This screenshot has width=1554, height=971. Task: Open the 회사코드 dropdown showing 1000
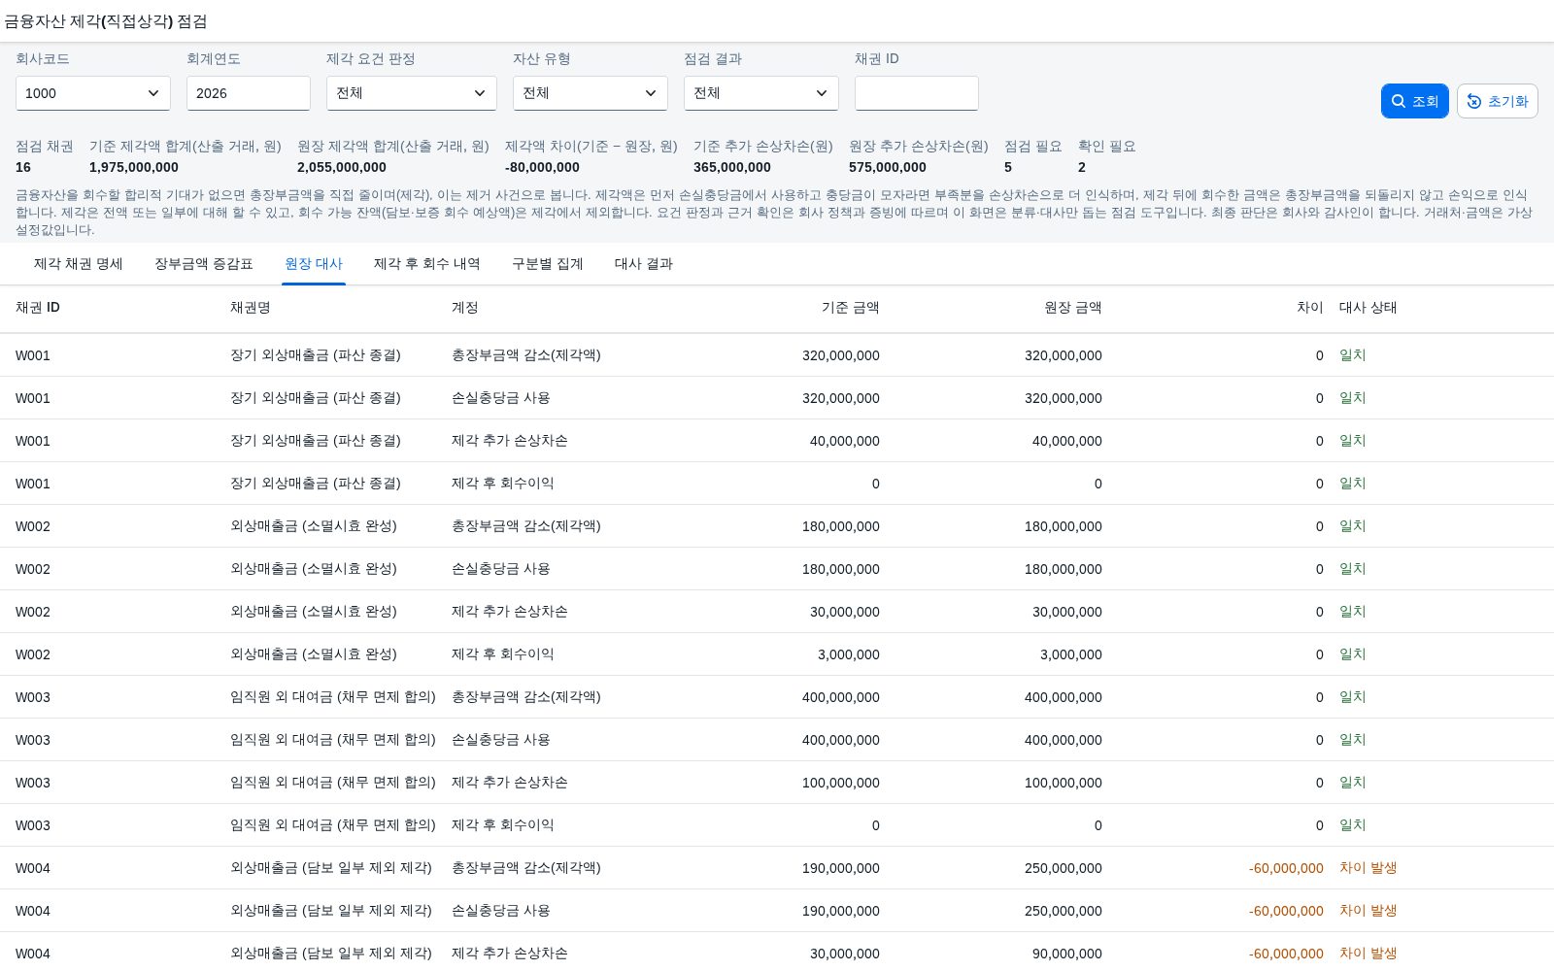pos(93,93)
